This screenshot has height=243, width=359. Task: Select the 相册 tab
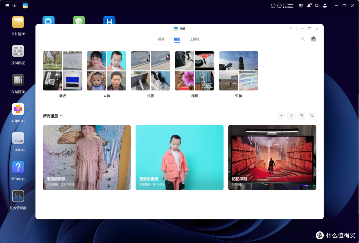[177, 39]
